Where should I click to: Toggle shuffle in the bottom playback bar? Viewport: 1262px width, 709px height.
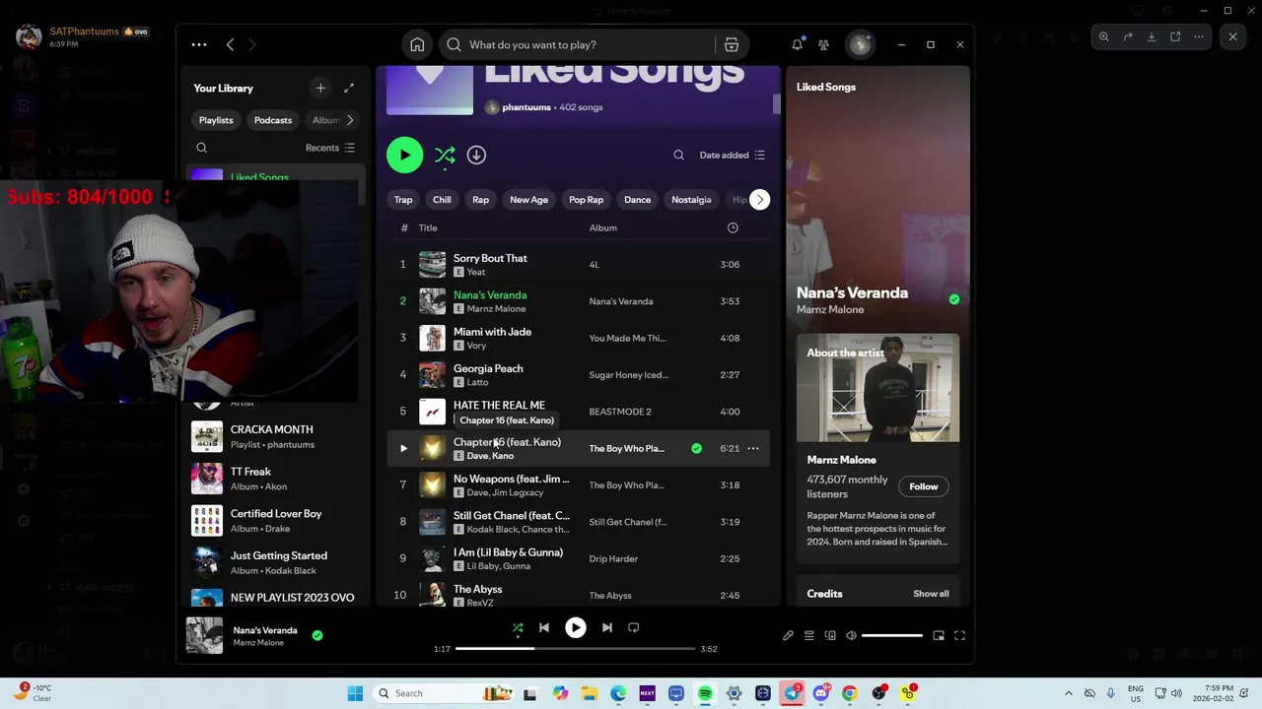517,627
